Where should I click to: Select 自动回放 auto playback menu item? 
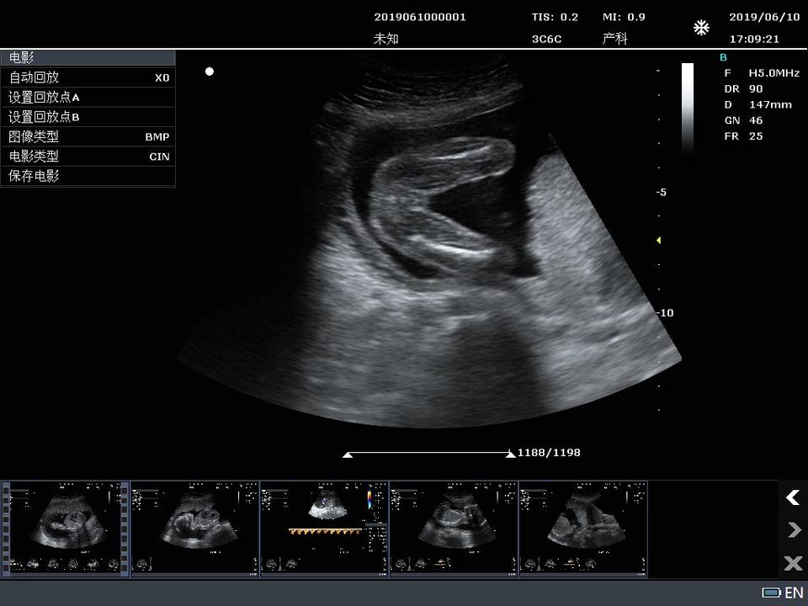tap(88, 77)
